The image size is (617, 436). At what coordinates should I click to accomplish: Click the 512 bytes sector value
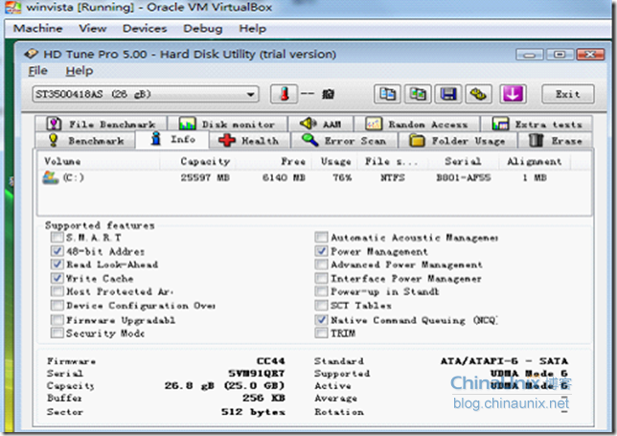pyautogui.click(x=253, y=412)
